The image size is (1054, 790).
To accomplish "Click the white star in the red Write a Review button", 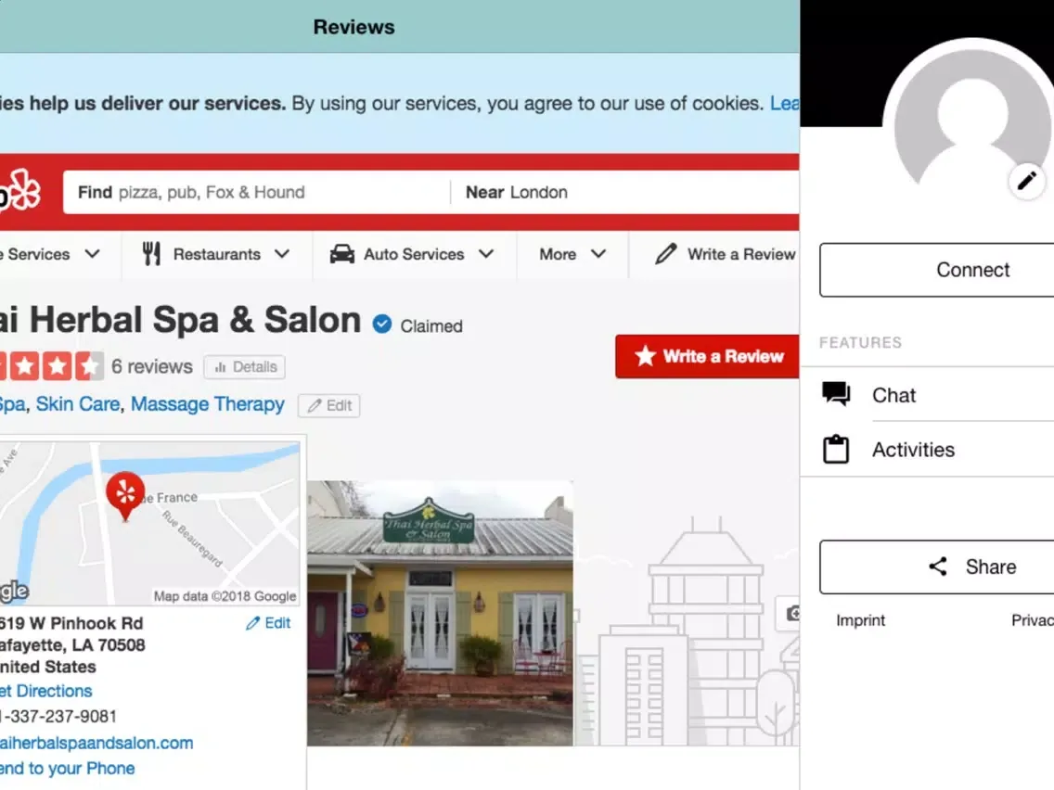I will [645, 355].
